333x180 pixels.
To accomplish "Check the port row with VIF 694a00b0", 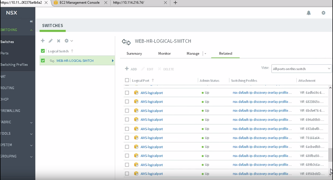I will click(x=127, y=120).
